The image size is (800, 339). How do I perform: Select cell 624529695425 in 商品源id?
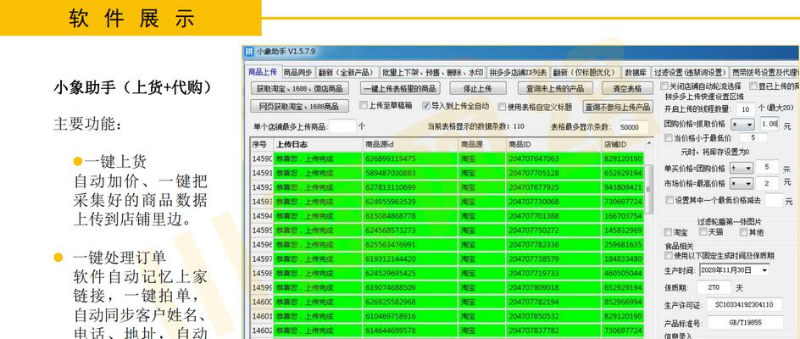pos(410,273)
